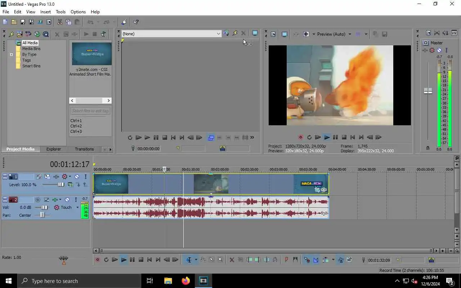
Task: Click the Cut scissors icon in the toolbar
Action: (x=60, y=22)
